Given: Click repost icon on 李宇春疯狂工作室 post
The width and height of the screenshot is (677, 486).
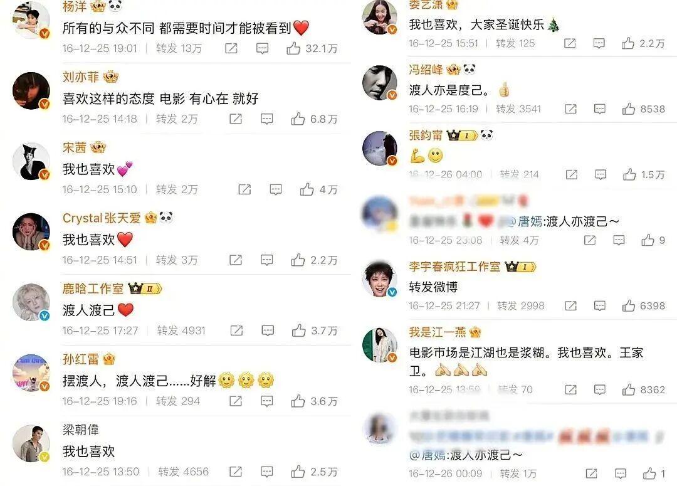Looking at the screenshot, I should (x=571, y=306).
